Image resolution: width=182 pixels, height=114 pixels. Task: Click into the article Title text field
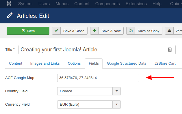(97, 50)
